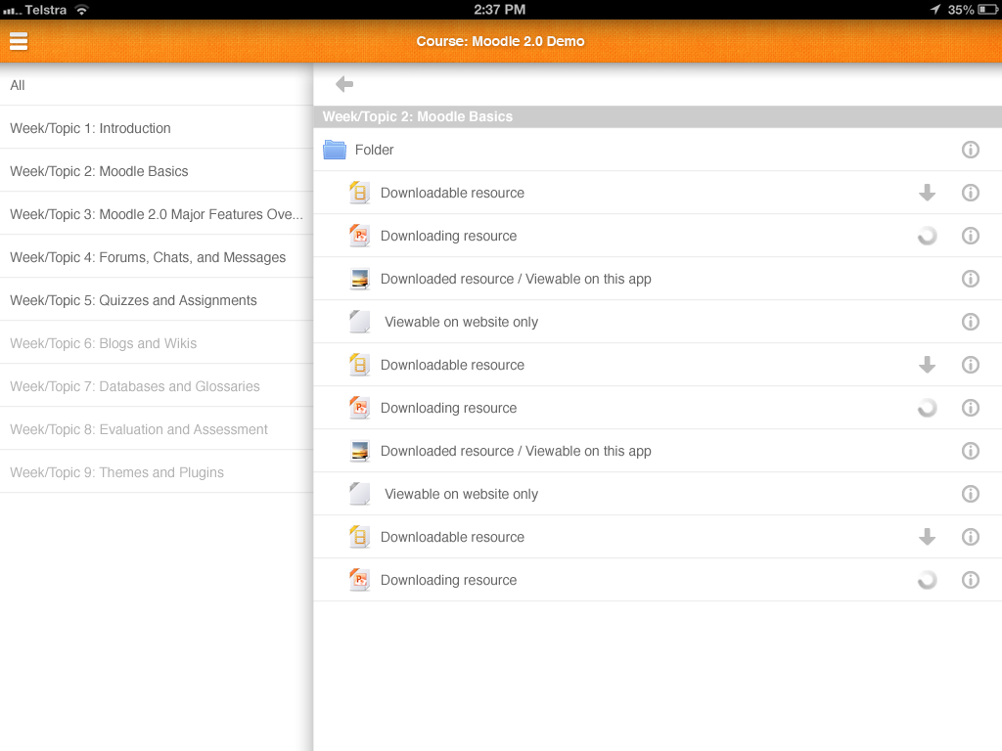Click the image icon of the second Downloaded resource
The height and width of the screenshot is (751, 1002).
[360, 451]
